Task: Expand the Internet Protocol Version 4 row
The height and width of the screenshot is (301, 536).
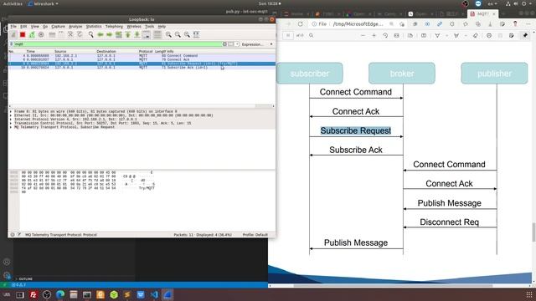Action: (11, 120)
